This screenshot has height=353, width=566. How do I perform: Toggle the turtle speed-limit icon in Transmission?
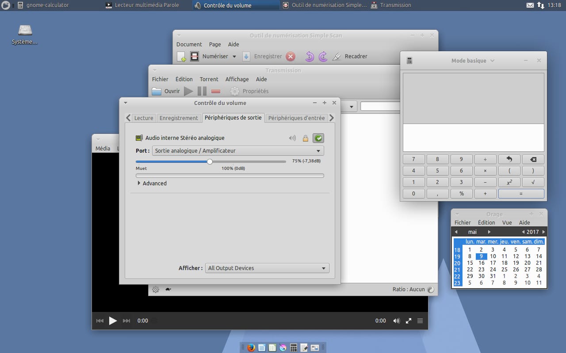pos(168,289)
